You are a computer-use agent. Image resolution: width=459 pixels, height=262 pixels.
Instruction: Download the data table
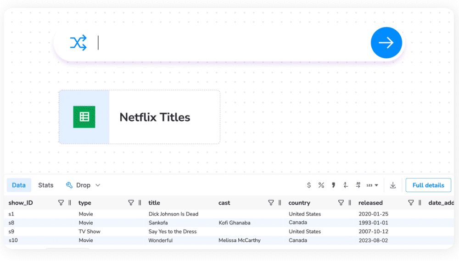[x=393, y=185]
